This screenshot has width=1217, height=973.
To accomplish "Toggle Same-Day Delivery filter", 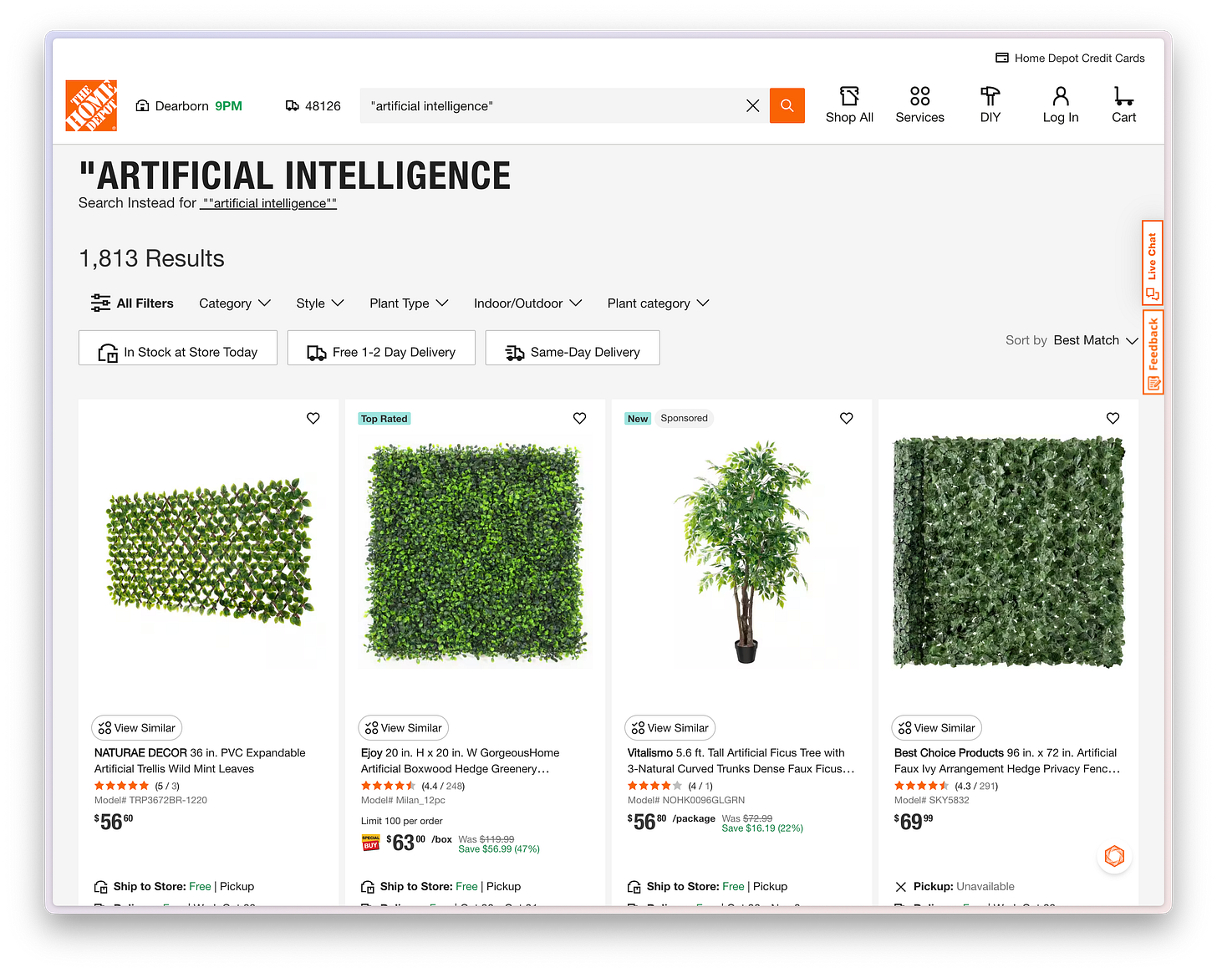I will [573, 349].
